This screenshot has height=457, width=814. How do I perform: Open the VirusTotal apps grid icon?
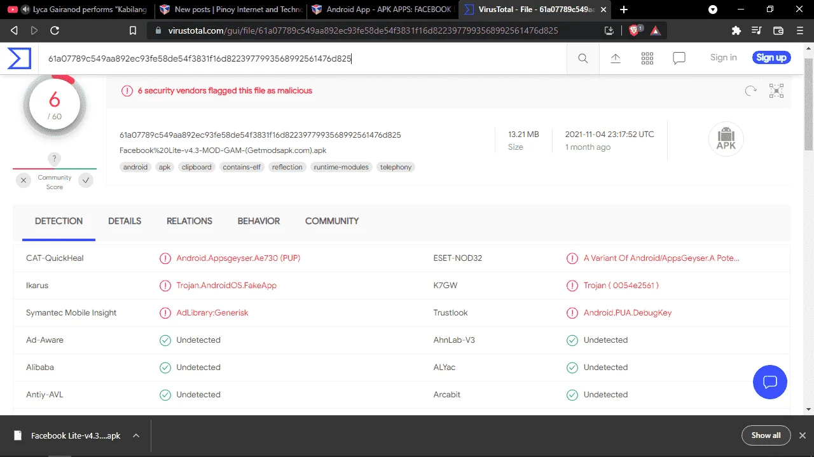[x=647, y=58]
